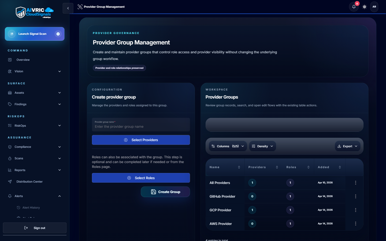Click the Scans timer icon
The image size is (386, 241).
10,158
